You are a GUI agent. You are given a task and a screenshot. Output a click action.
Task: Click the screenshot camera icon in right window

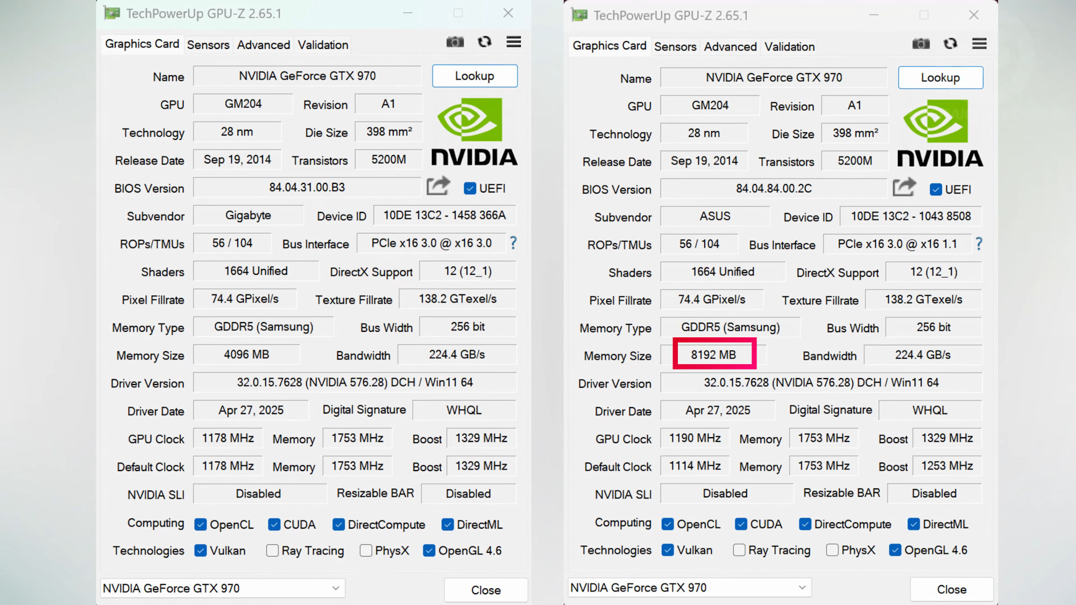[921, 44]
